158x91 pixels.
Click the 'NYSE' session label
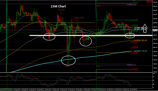tap(67, 66)
